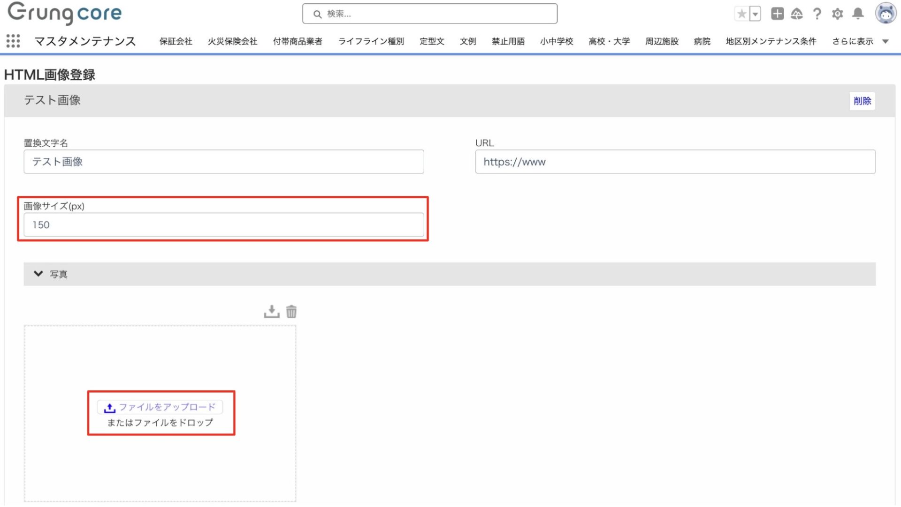Screen dimensions: 901x507
Task: Click the 画像サイズ(px) input field
Action: coord(223,225)
